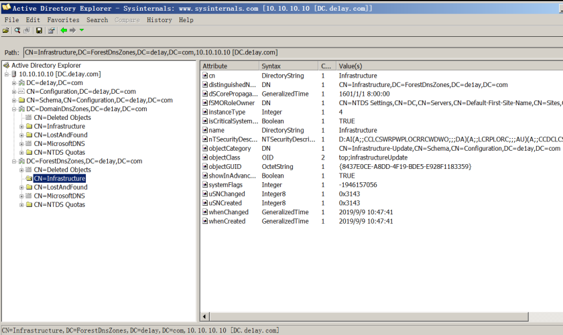Click the value 1601/1/1 8:00:00
563x335 pixels.
click(364, 94)
